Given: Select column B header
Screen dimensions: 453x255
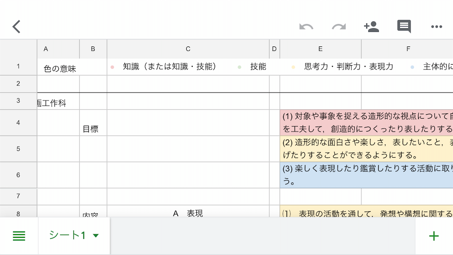Looking at the screenshot, I should (93, 49).
